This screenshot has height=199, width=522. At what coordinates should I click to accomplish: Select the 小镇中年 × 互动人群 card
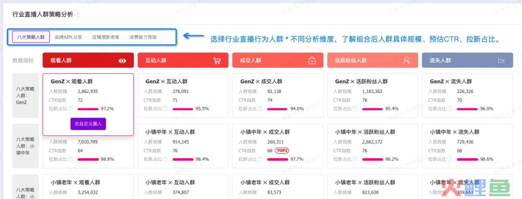click(x=183, y=146)
